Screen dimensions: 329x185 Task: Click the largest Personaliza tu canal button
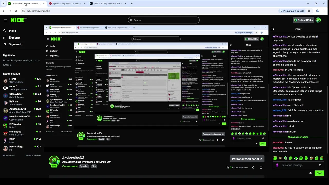[247, 159]
